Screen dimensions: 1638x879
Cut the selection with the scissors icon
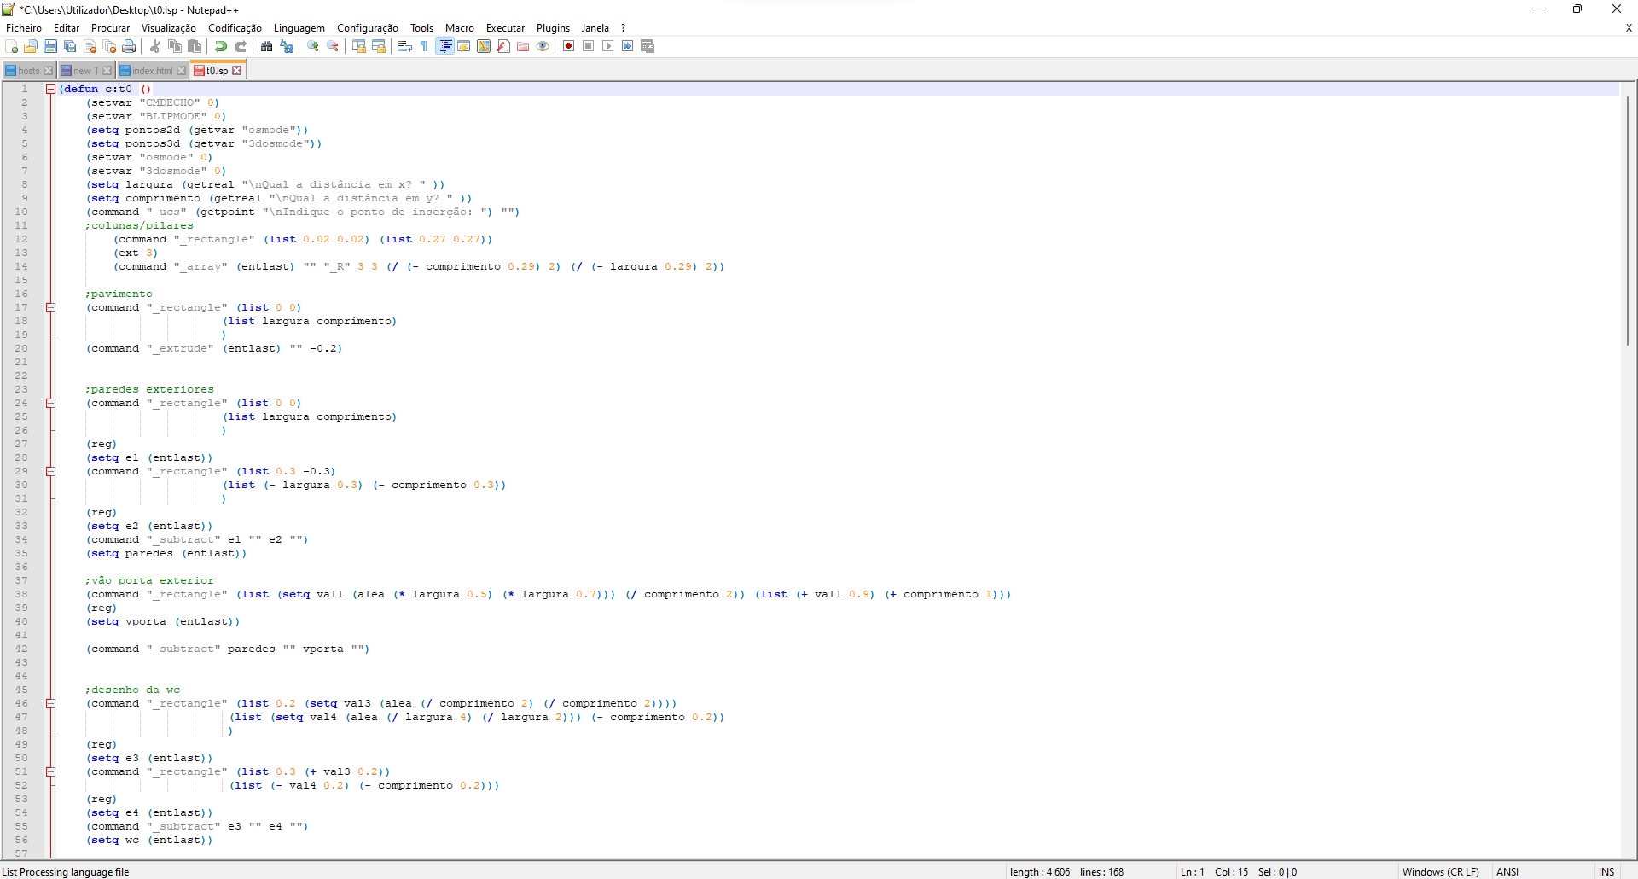(155, 47)
